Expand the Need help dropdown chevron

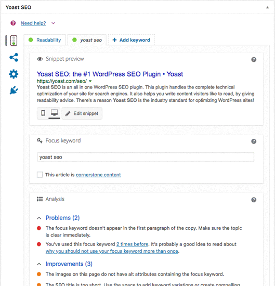click(53, 23)
